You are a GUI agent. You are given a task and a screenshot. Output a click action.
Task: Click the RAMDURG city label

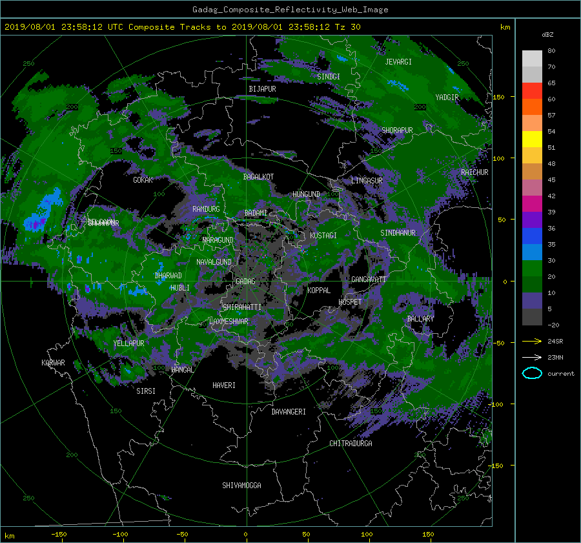206,209
